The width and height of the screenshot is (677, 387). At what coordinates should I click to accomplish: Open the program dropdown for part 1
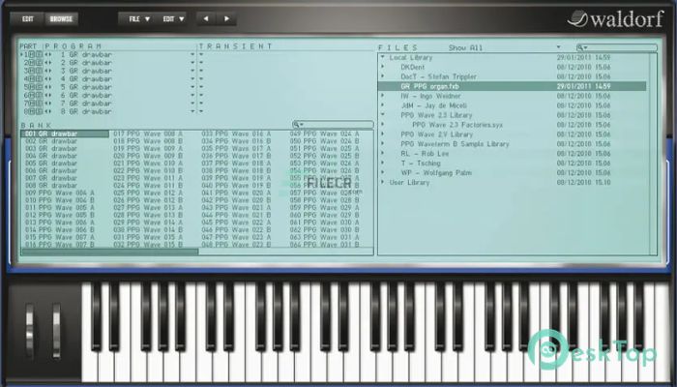[x=192, y=55]
